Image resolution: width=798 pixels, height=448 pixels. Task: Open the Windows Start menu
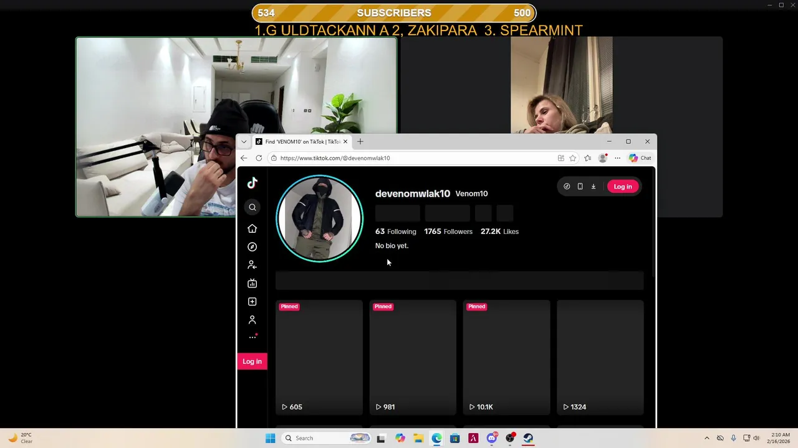(270, 438)
